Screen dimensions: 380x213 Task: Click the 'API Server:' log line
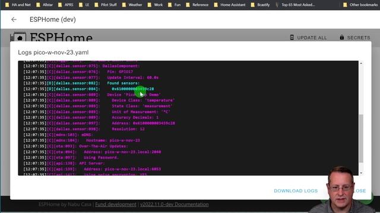64,163
